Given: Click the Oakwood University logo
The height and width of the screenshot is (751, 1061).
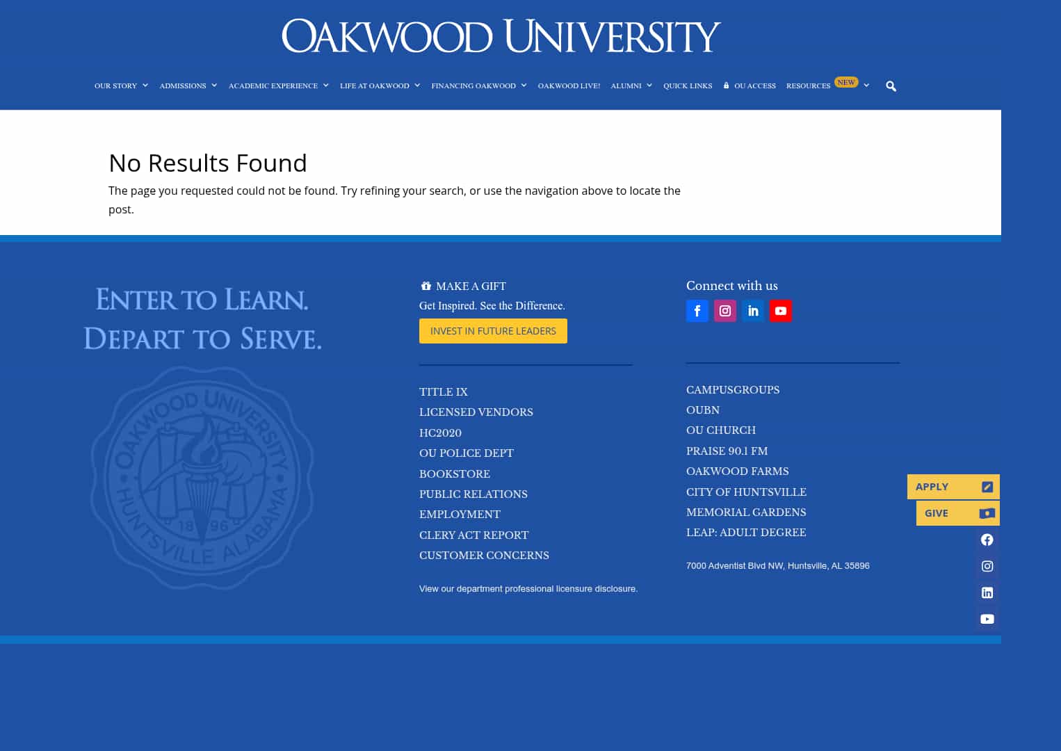Looking at the screenshot, I should pos(501,36).
